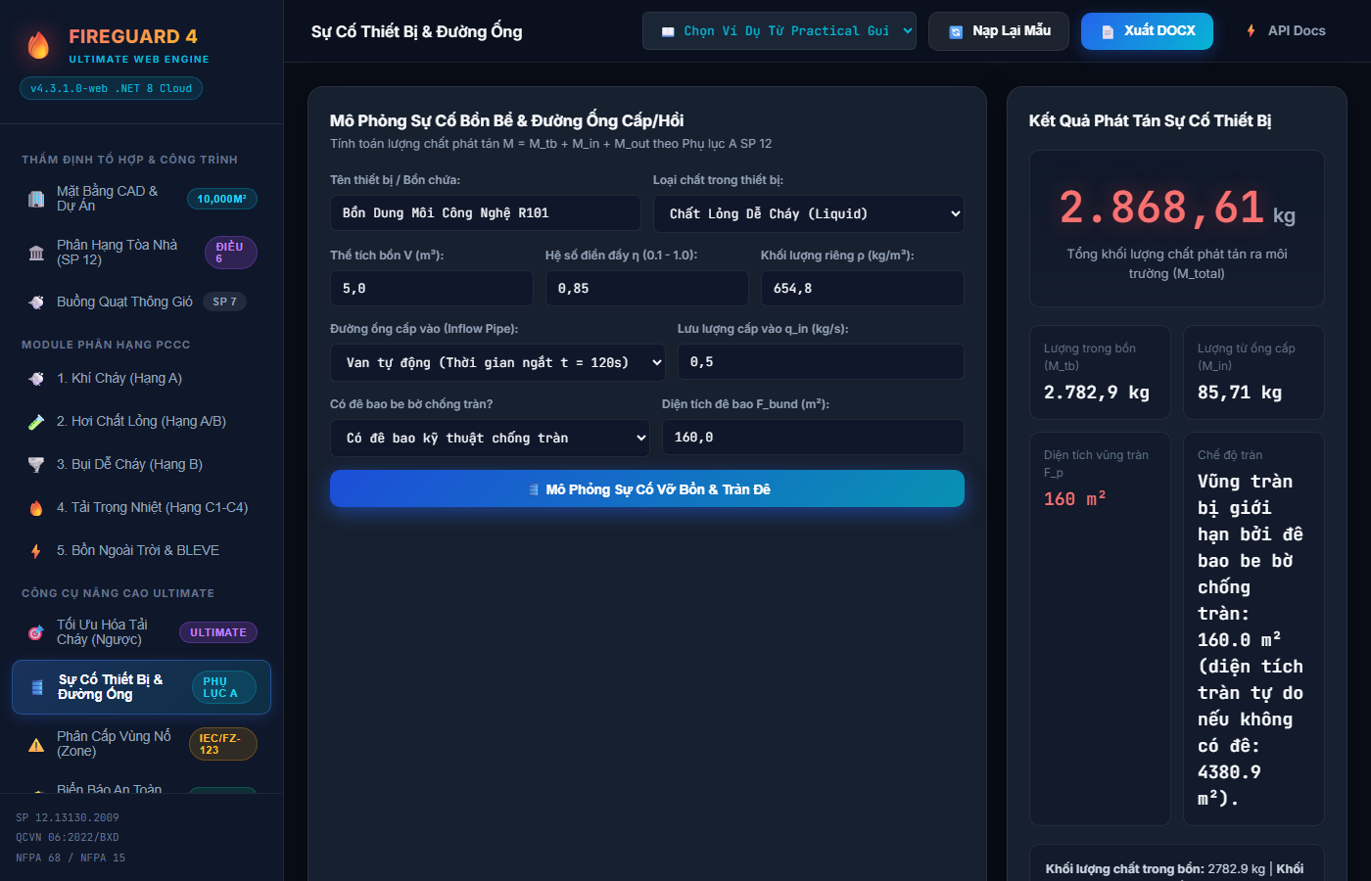Open Mặt Bằng CAD & Dự Án menu
The width and height of the screenshot is (1371, 881).
[141, 199]
